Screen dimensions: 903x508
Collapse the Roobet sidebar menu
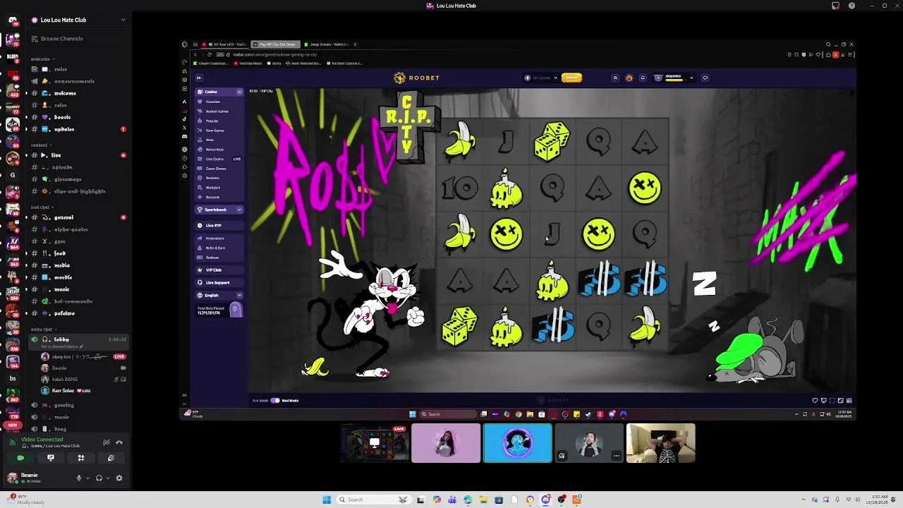(199, 78)
